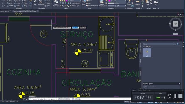Expand the Groups panel

[130, 8]
